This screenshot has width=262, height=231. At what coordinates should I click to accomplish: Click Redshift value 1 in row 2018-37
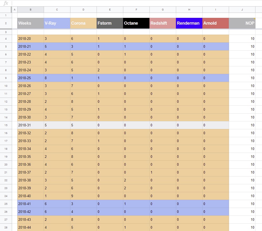(163, 173)
